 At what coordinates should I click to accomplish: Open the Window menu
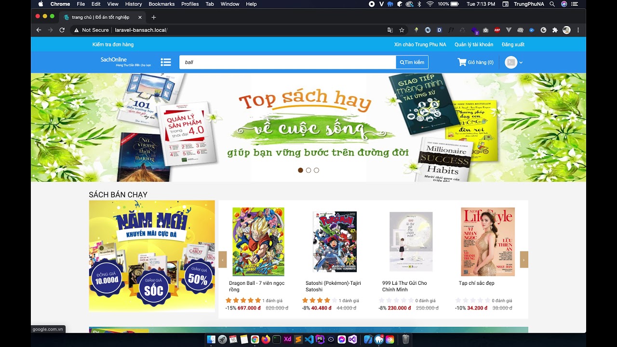pyautogui.click(x=230, y=4)
